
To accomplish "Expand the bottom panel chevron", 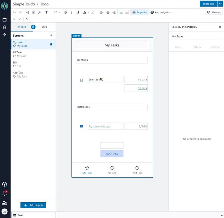I will coord(222,215).
